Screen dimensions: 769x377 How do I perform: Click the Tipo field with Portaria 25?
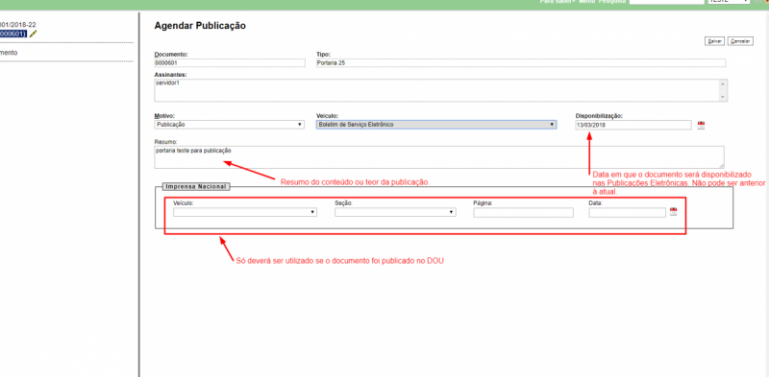click(521, 63)
